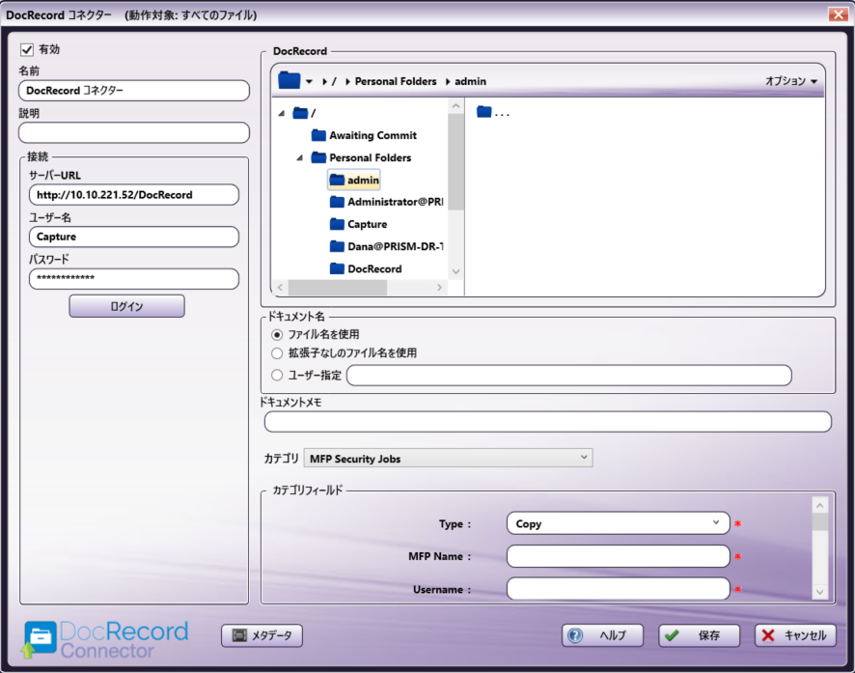
Task: Click the サーバーURL input field
Action: click(x=134, y=195)
